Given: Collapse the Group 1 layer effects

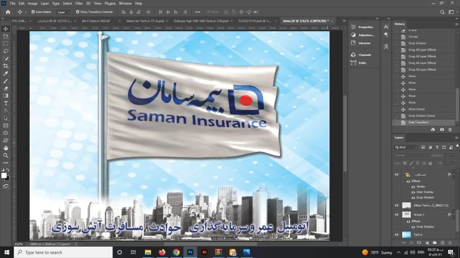Looking at the screenshot, I should (x=454, y=215).
